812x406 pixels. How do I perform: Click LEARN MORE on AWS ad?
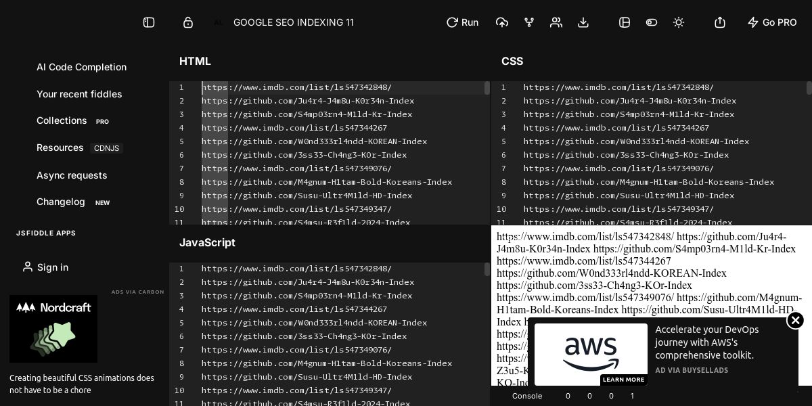[623, 380]
